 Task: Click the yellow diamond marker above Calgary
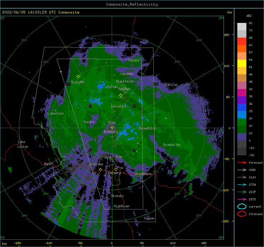116,169
